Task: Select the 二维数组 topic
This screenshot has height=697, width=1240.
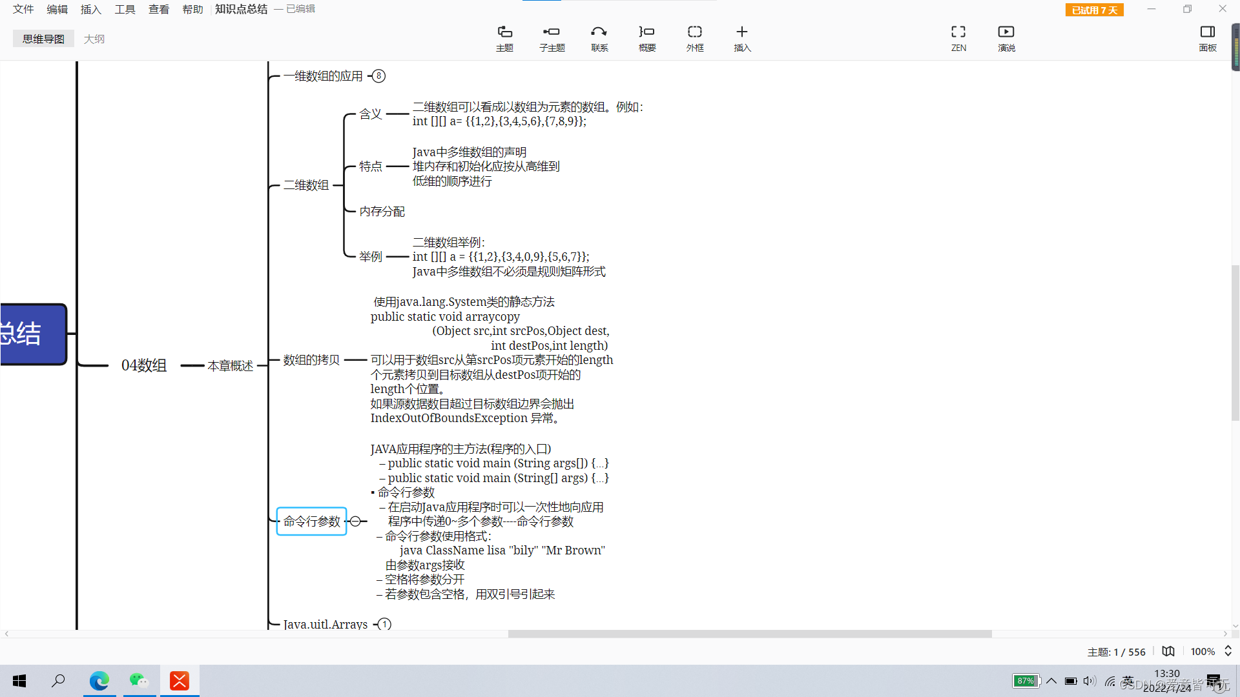Action: pos(306,185)
